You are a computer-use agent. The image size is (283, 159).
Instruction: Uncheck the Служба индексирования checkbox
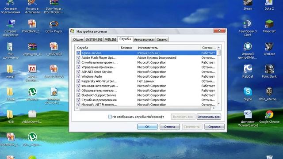(78, 100)
